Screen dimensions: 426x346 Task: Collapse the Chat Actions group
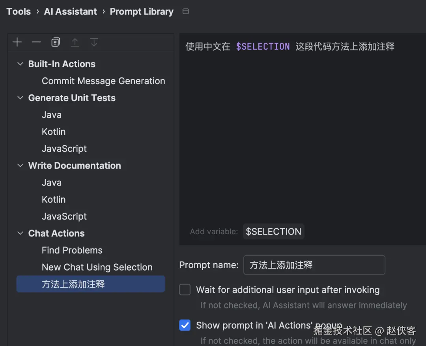(x=21, y=233)
